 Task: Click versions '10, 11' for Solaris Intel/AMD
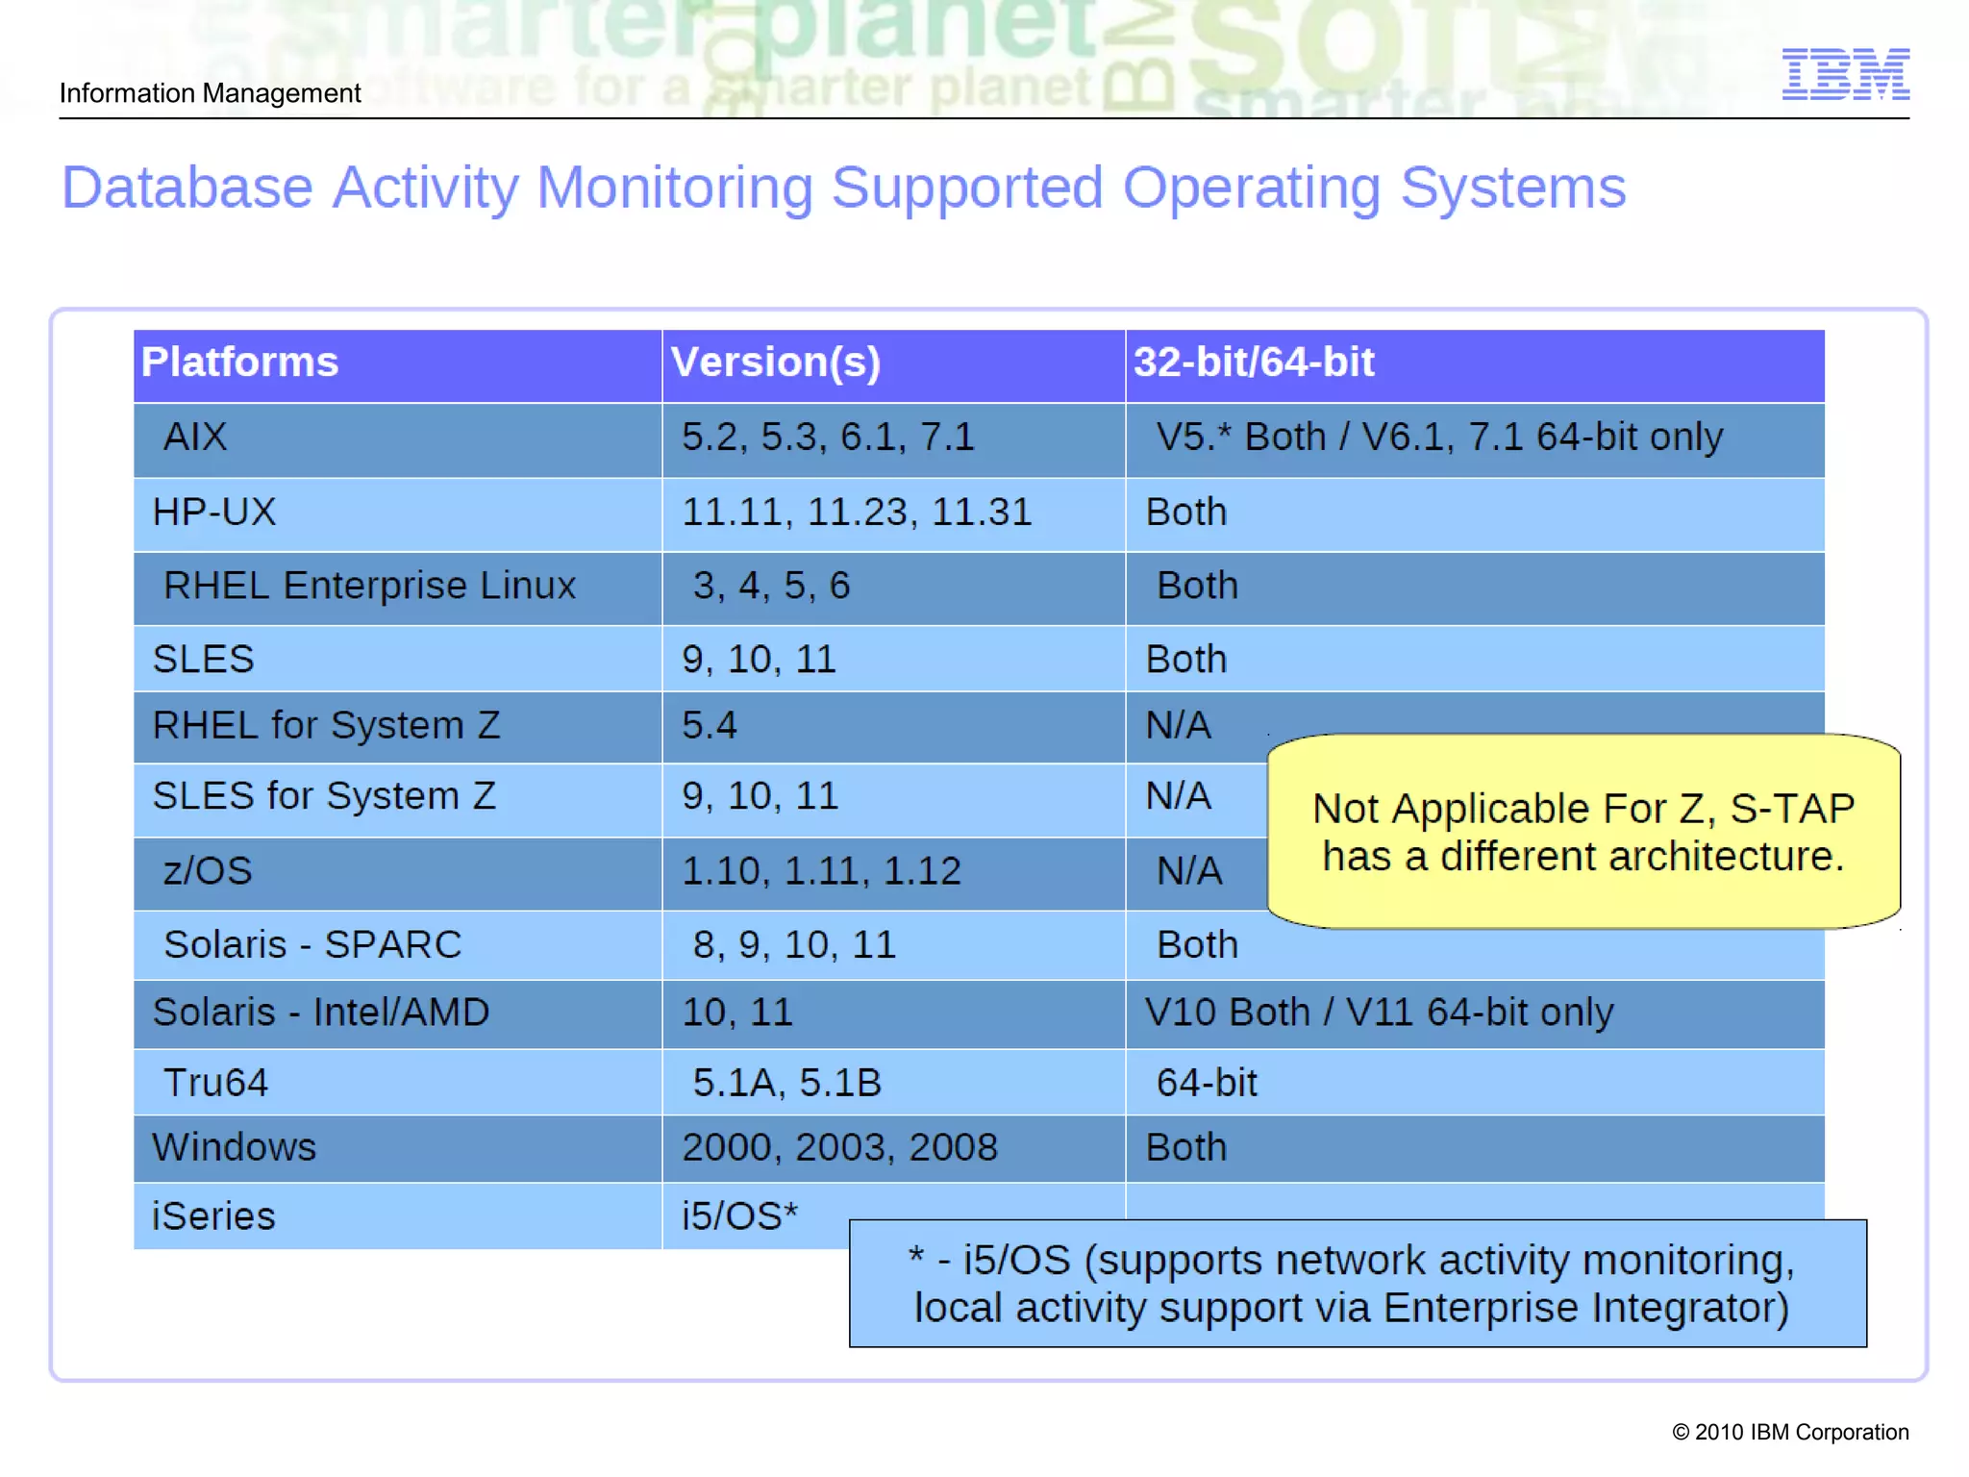(737, 1013)
